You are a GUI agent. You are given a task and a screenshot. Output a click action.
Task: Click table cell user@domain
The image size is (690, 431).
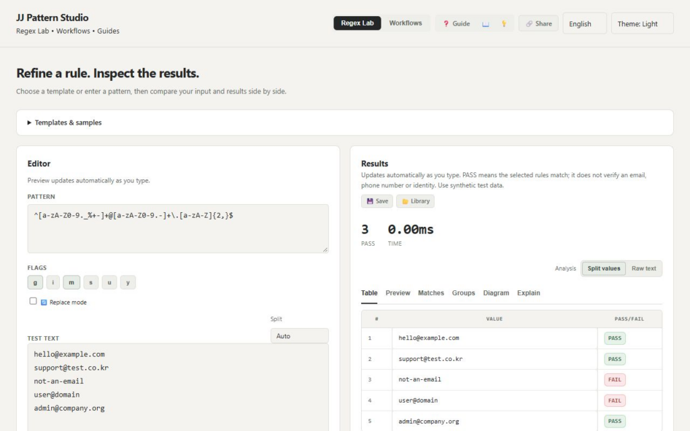click(494, 400)
